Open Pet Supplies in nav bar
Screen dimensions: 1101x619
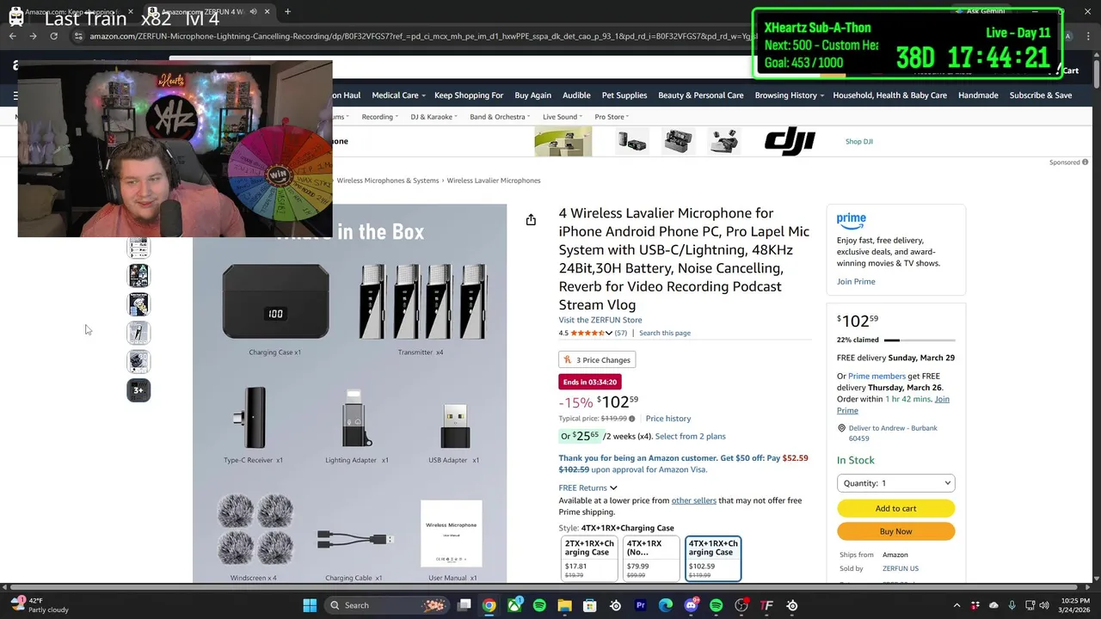click(624, 95)
